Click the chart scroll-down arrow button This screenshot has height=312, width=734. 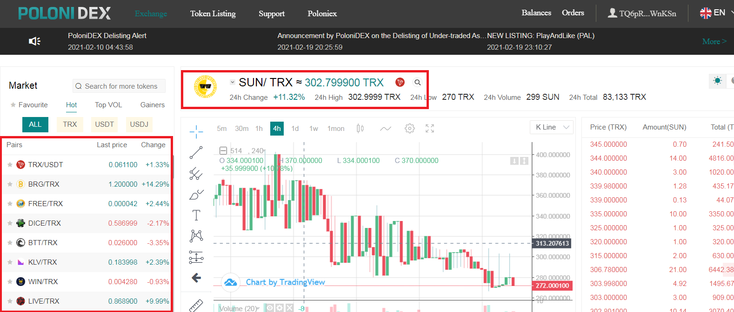coord(514,161)
